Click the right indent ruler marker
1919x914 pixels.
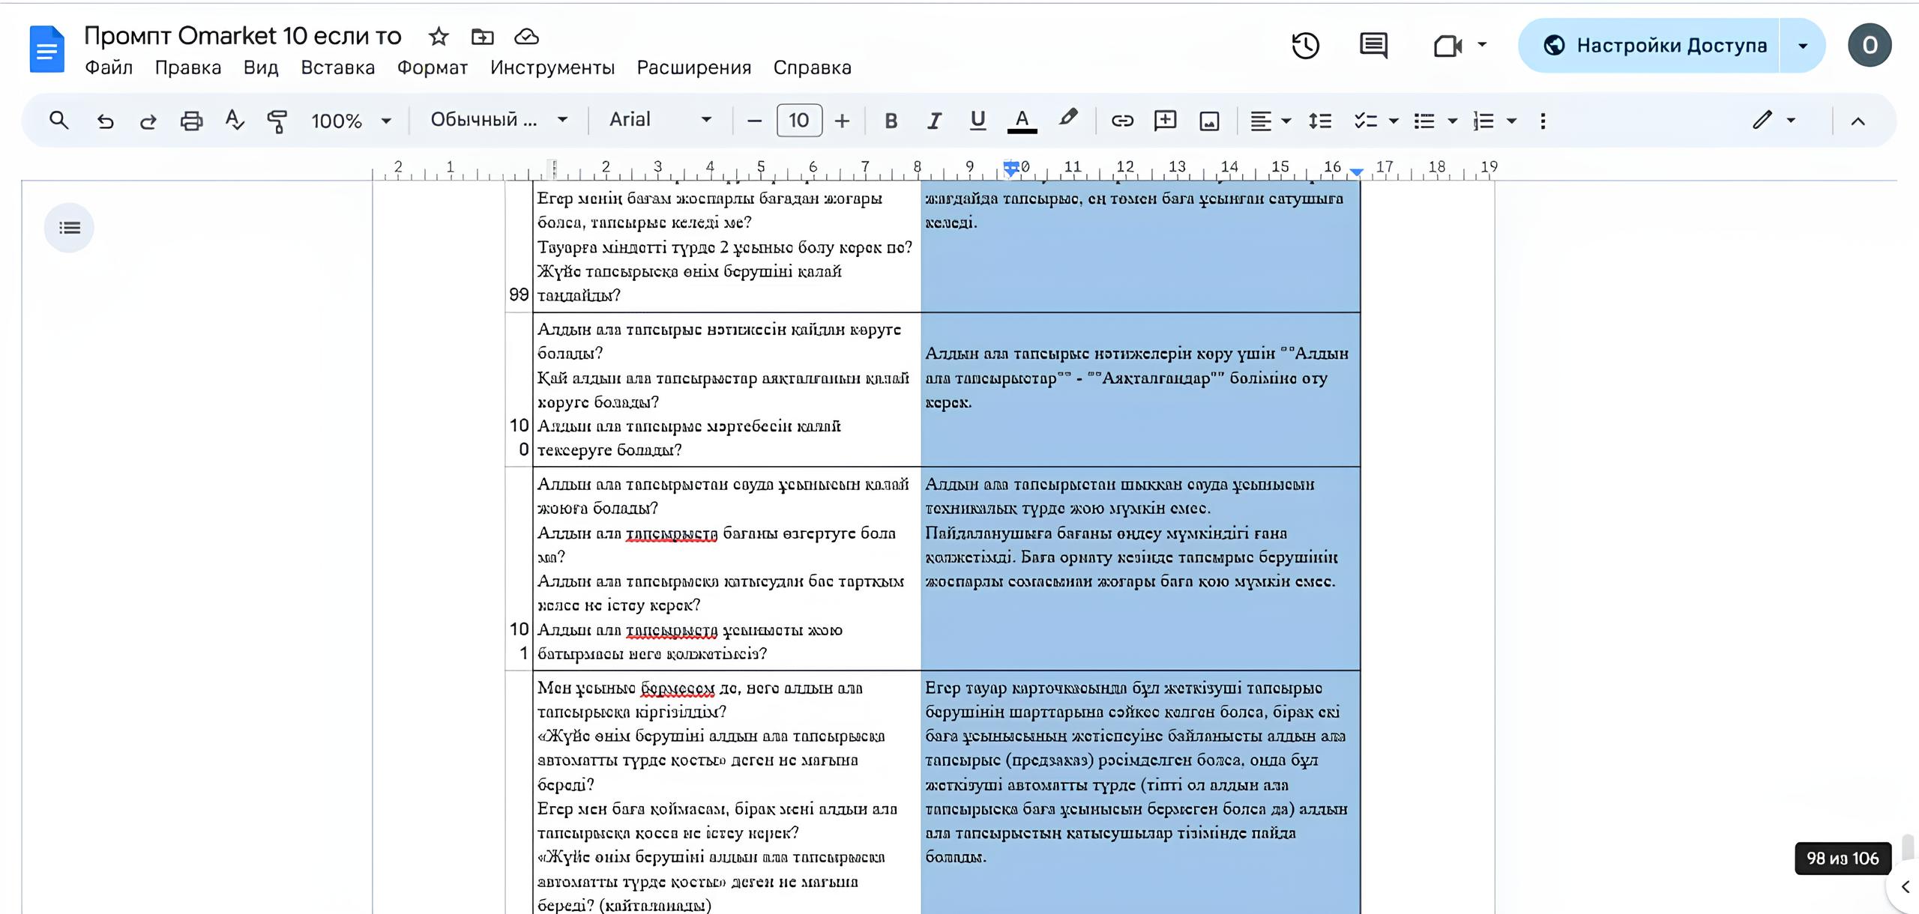pyautogui.click(x=1356, y=172)
